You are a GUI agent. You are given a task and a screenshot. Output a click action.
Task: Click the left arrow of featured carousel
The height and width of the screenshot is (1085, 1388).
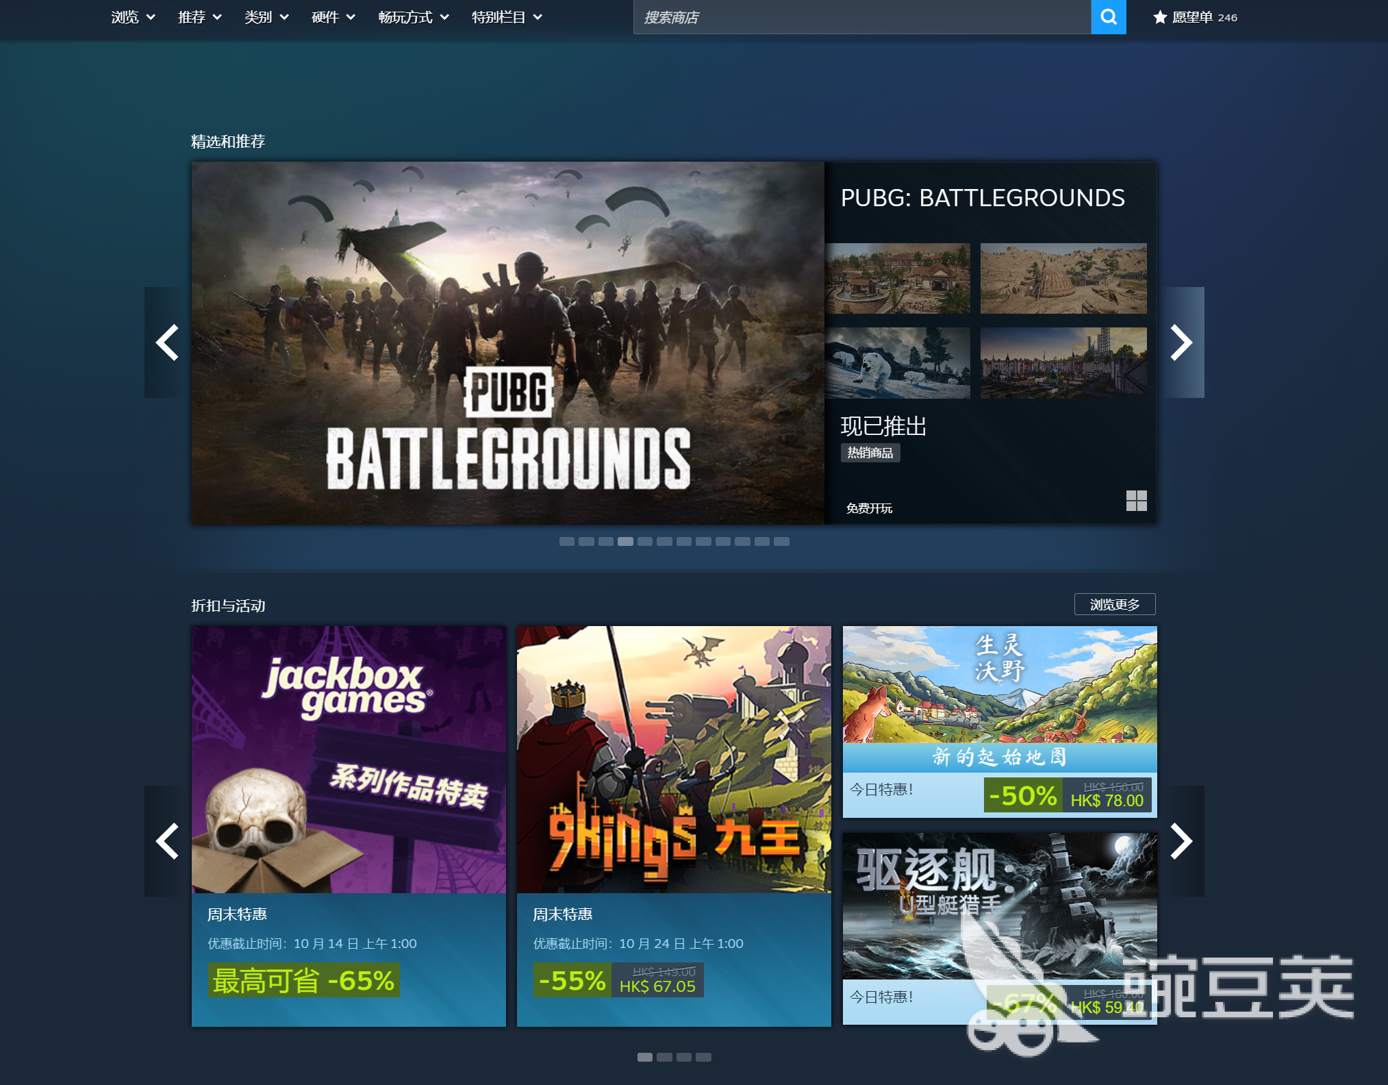166,342
